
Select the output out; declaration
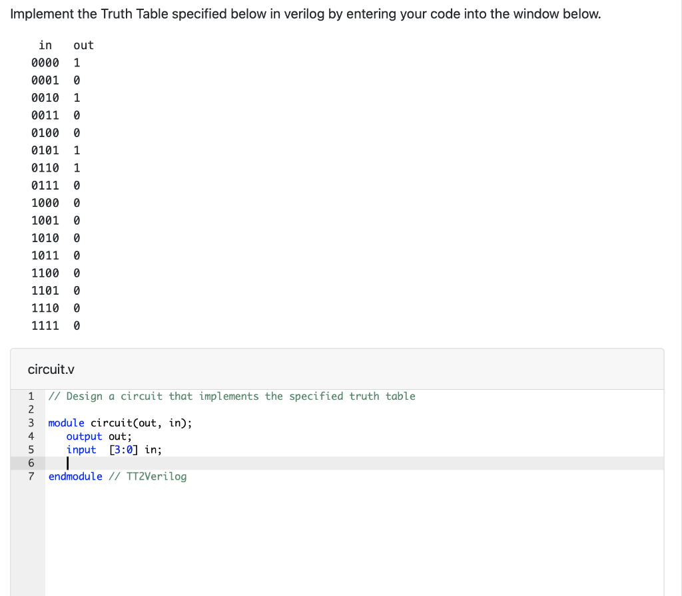(97, 436)
